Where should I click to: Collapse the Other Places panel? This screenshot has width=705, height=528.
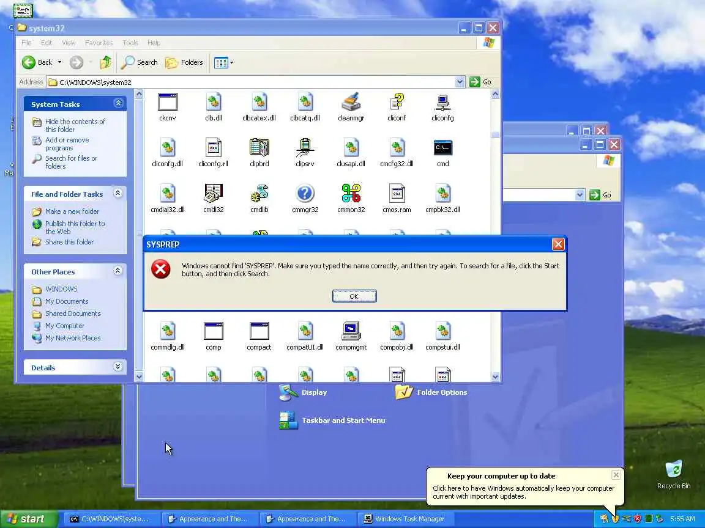pyautogui.click(x=117, y=271)
